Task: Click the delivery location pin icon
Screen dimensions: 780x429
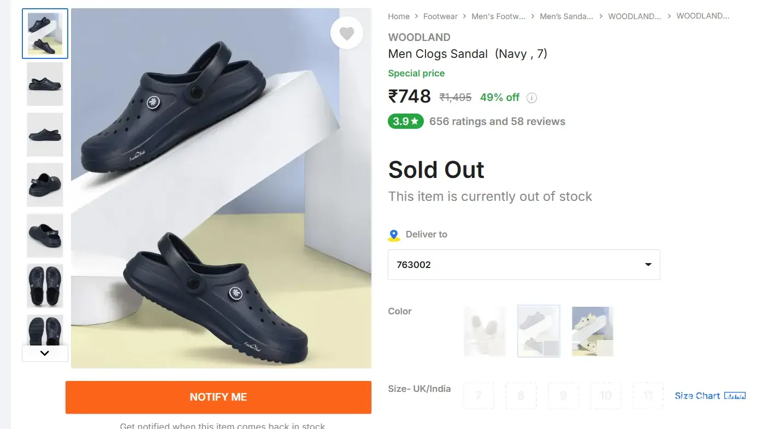Action: click(x=394, y=235)
